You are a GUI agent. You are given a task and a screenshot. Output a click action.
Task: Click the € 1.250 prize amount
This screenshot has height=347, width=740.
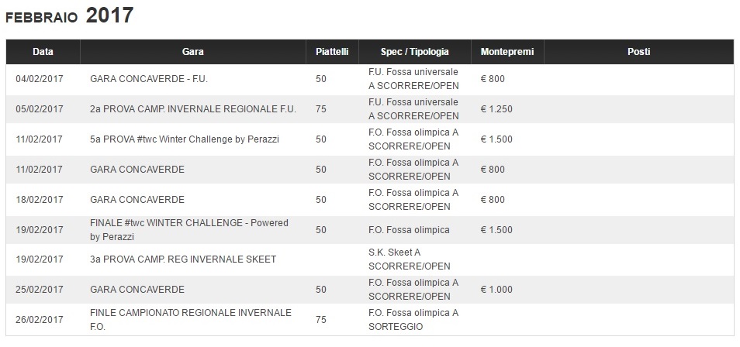496,109
